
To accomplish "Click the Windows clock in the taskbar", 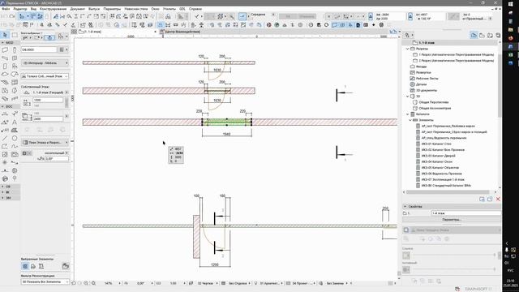I will (x=511, y=283).
